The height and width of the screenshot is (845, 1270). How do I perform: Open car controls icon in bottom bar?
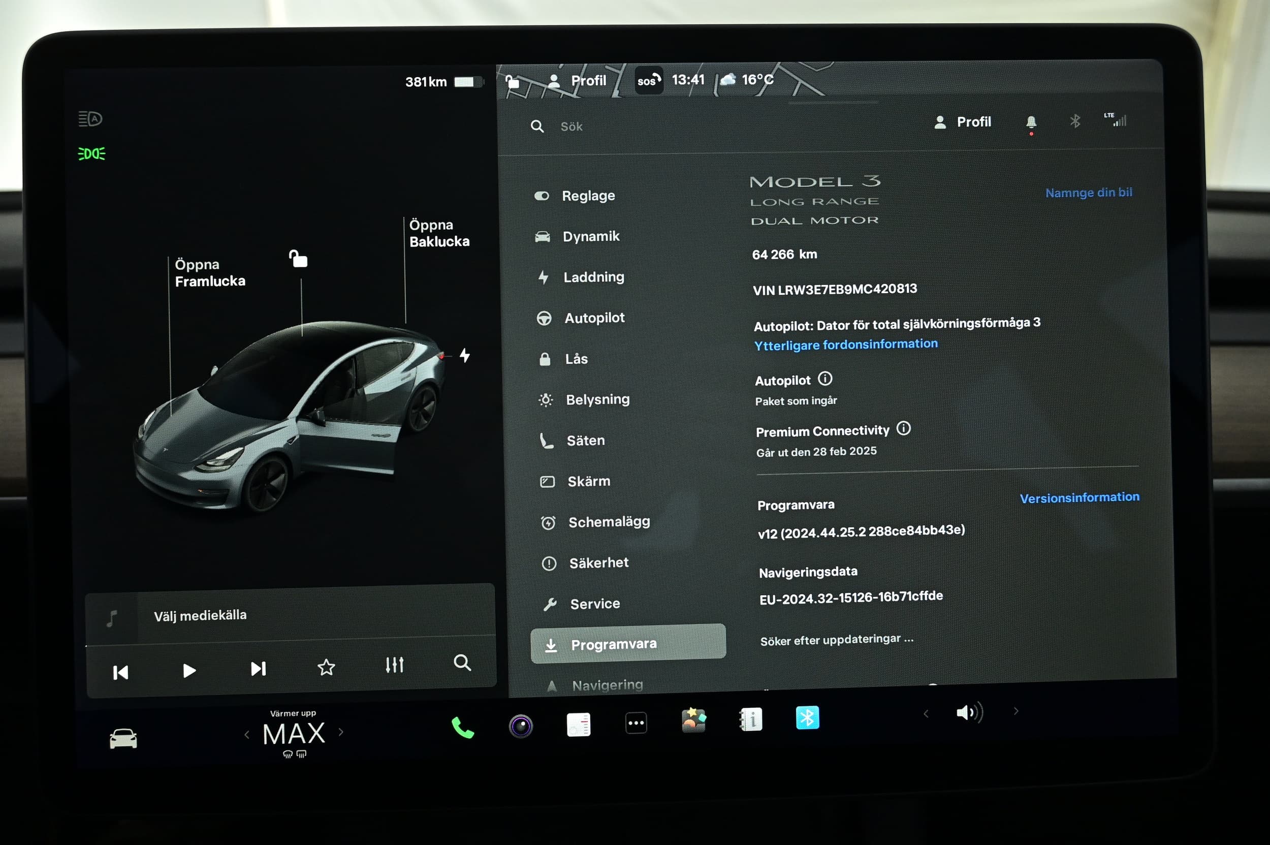(123, 738)
